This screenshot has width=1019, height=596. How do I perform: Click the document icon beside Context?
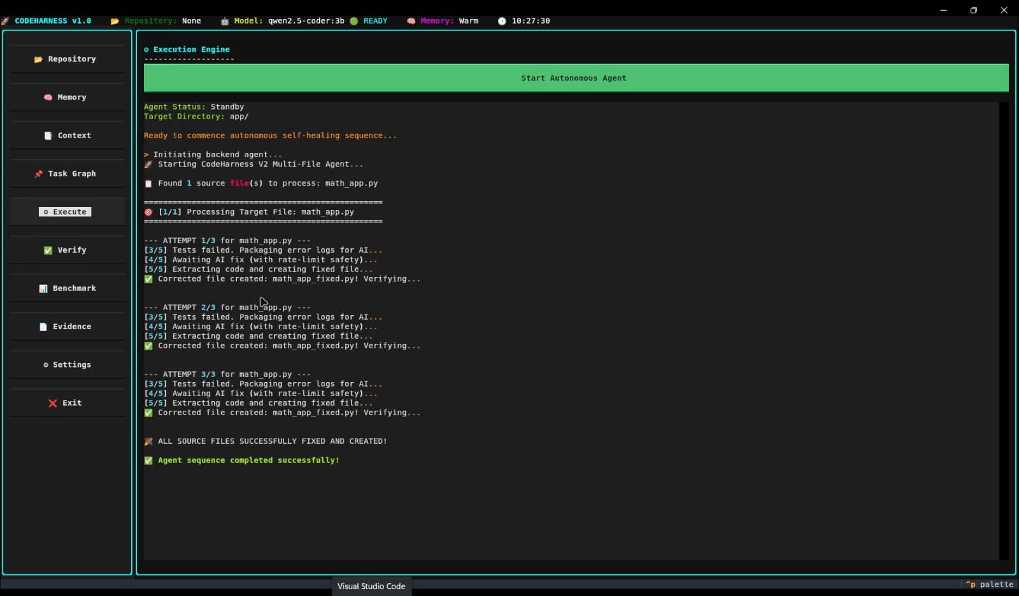(48, 136)
